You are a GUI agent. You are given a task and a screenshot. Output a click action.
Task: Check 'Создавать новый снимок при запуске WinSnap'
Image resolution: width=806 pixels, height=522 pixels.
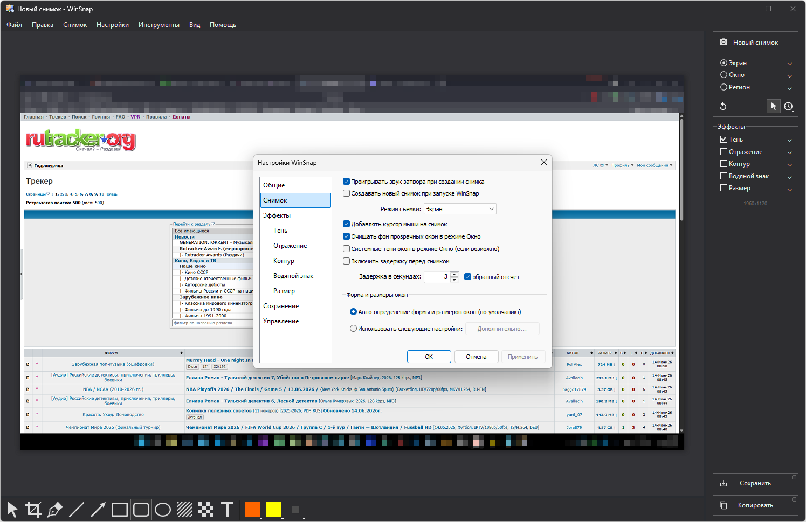347,193
